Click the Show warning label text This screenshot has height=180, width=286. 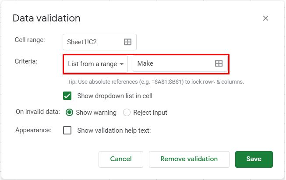[96, 113]
